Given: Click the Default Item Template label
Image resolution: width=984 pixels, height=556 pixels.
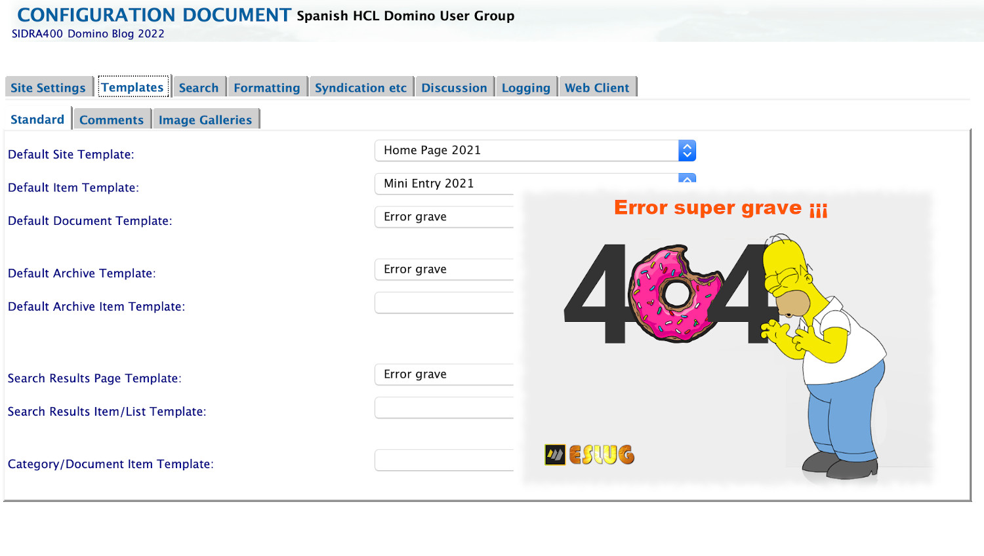Looking at the screenshot, I should (73, 188).
